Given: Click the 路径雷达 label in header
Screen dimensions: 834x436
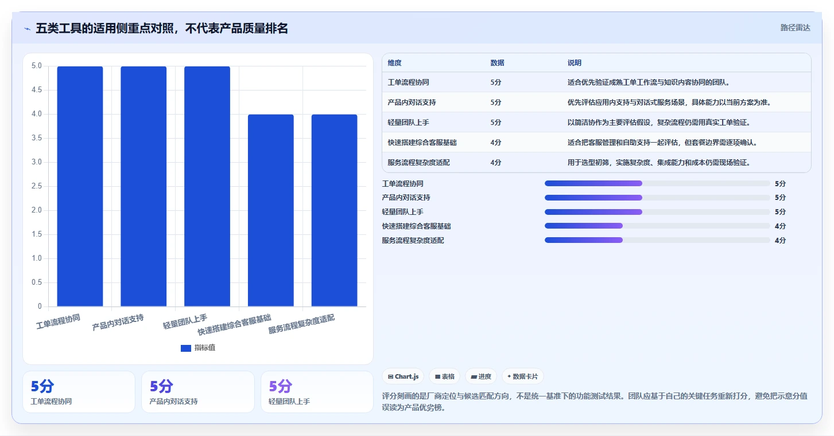Looking at the screenshot, I should [x=795, y=28].
